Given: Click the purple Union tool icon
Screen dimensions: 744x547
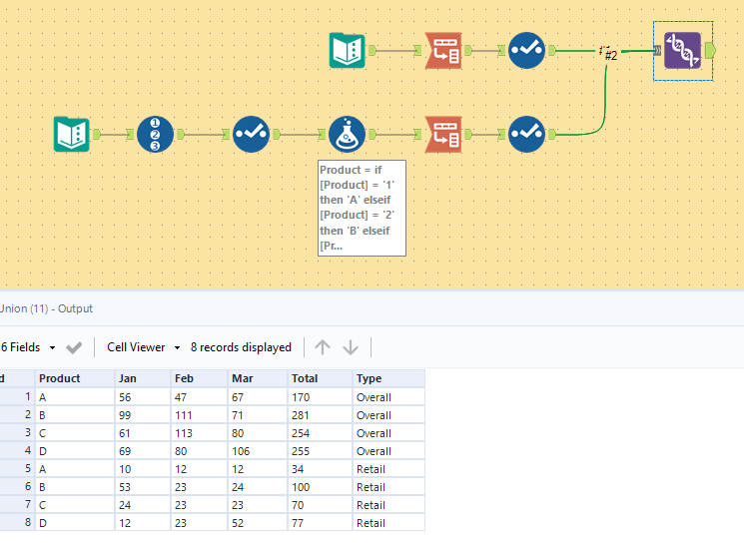Looking at the screenshot, I should [x=682, y=50].
